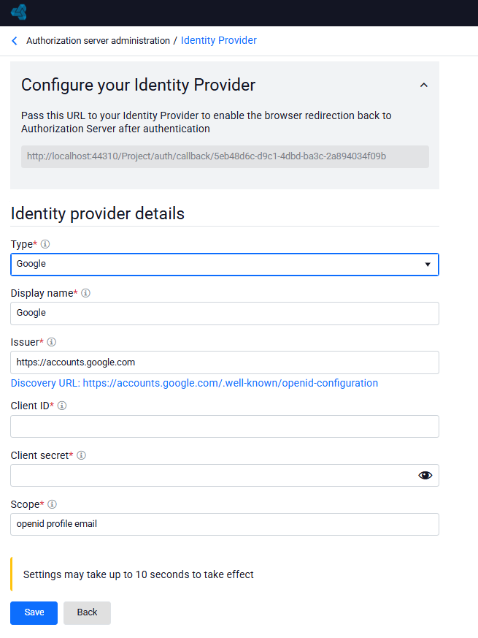Click the blue app logo in header

point(19,12)
